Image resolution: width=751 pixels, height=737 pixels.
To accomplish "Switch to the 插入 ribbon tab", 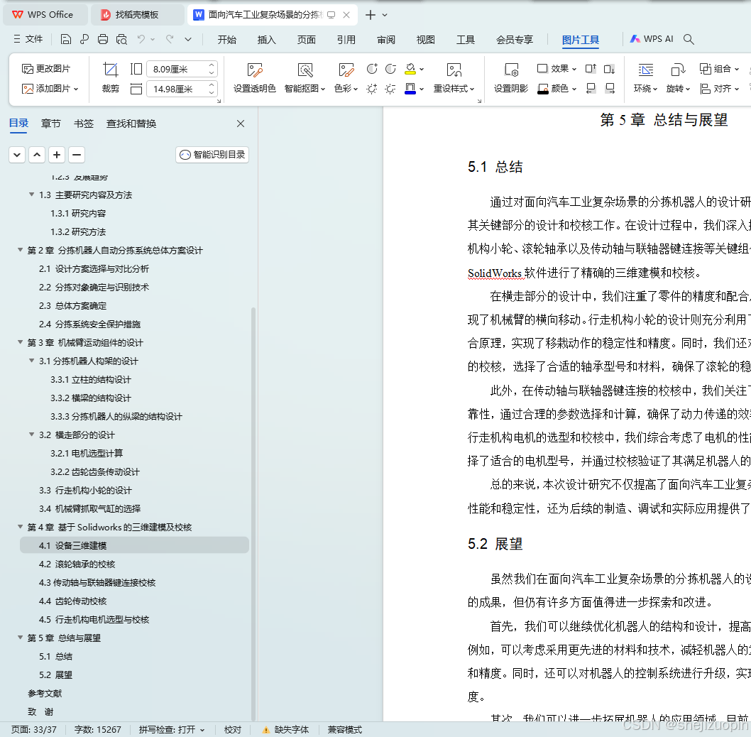I will (266, 40).
